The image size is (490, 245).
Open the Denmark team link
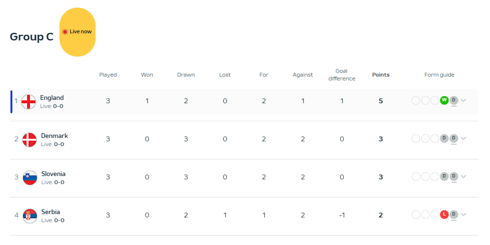click(x=54, y=136)
